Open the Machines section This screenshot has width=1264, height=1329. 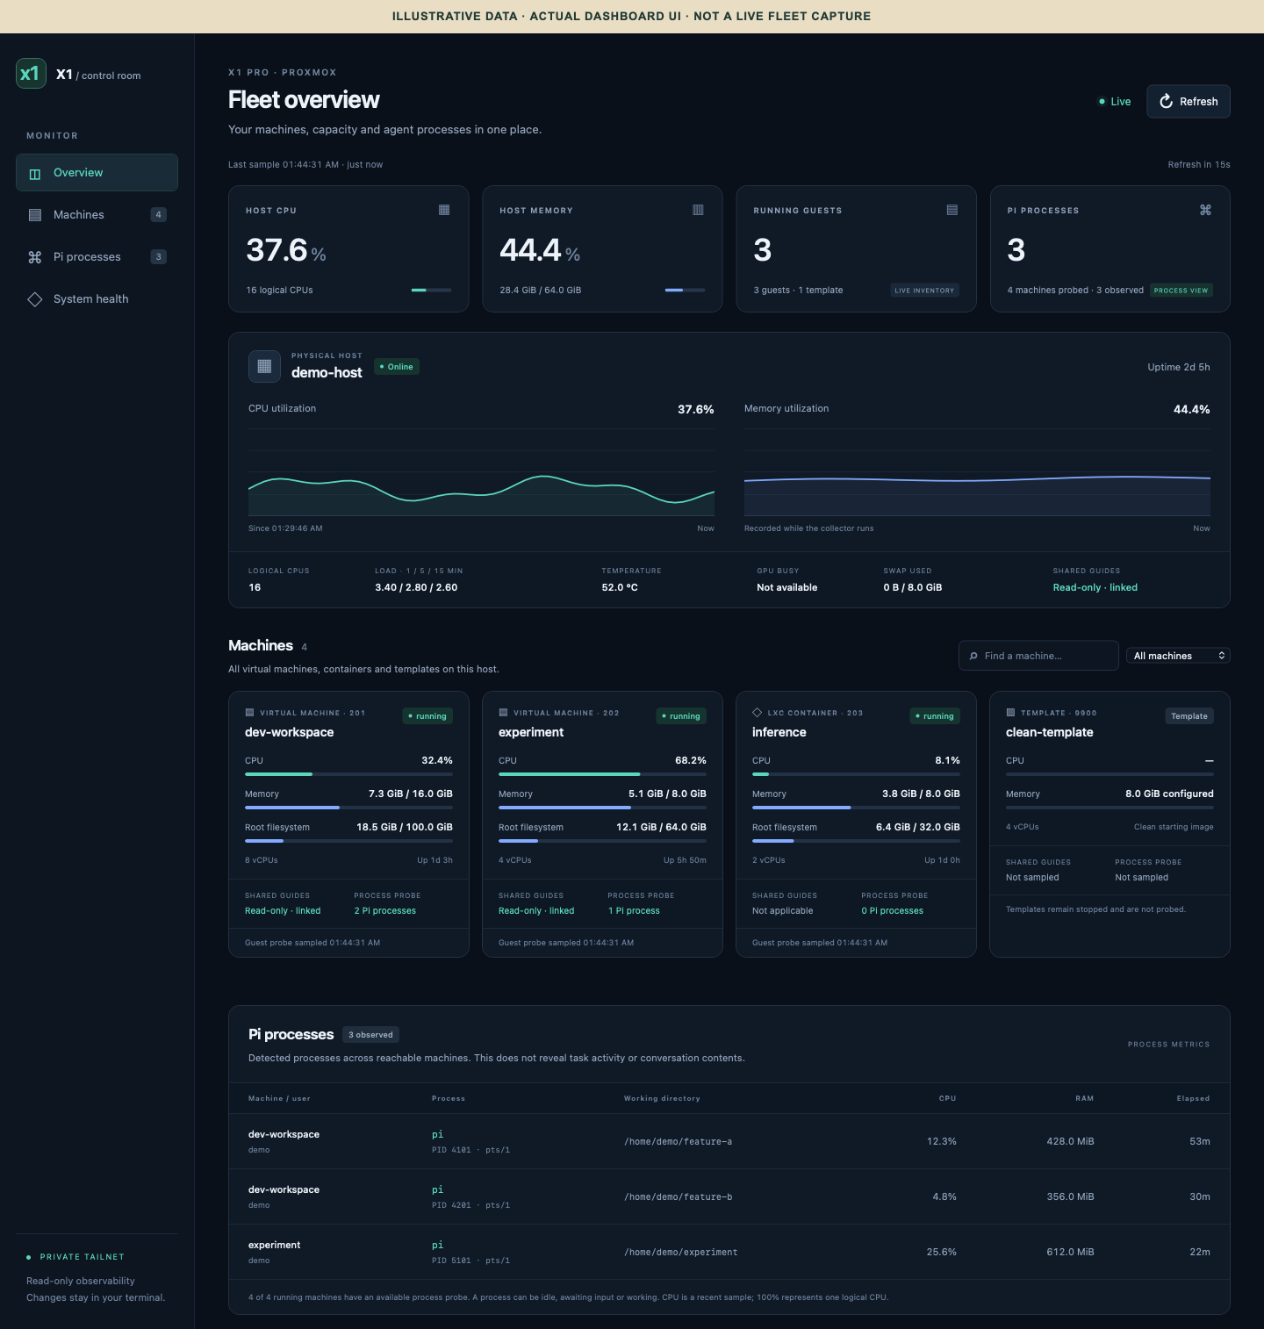[97, 215]
